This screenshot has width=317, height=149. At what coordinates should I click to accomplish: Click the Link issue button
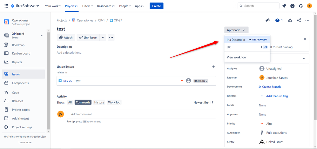[x=88, y=37]
